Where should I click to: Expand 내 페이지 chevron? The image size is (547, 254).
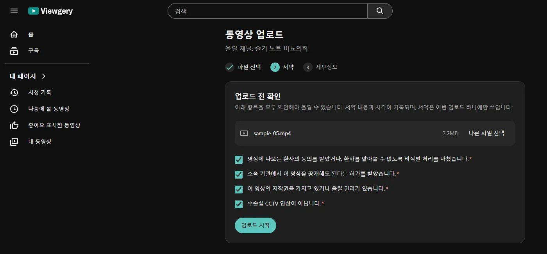[x=44, y=76]
